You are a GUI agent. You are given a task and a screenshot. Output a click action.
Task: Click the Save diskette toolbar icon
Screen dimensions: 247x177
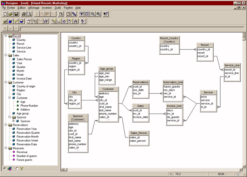coord(17,14)
